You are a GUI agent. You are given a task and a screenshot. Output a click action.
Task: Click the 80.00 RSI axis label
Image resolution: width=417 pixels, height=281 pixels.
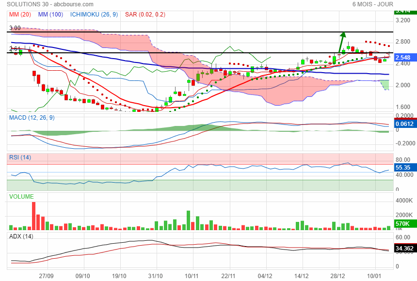click(x=403, y=160)
